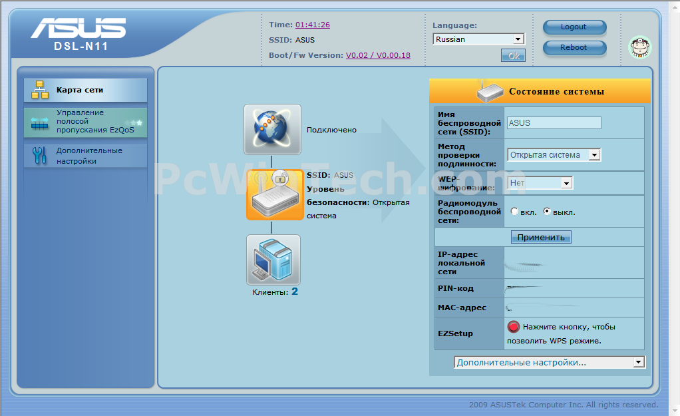Viewport: 680px width, 416px height.
Task: Expand the 'Дополнительные настройки...' dropdown at bottom
Action: coord(550,362)
